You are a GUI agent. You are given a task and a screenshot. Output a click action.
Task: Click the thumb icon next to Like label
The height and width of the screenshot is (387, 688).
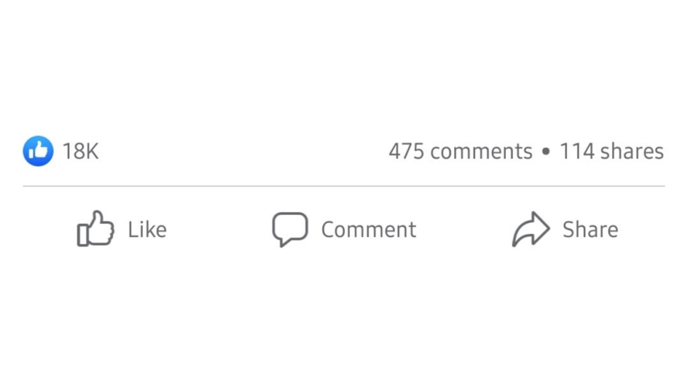[x=94, y=229]
